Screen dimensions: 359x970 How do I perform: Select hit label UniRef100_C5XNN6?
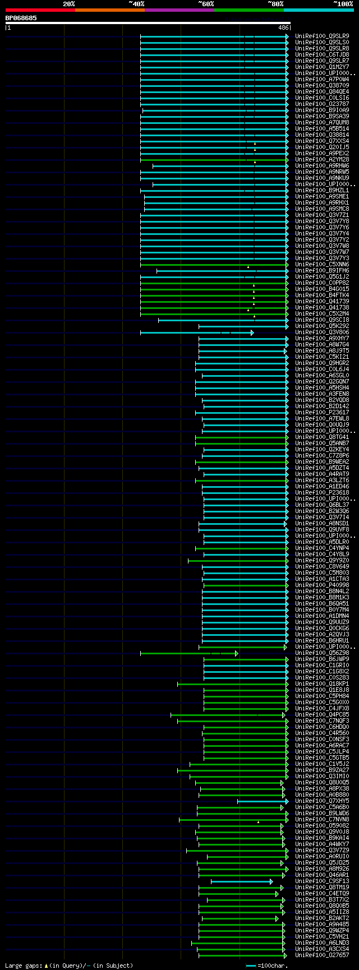(322, 265)
